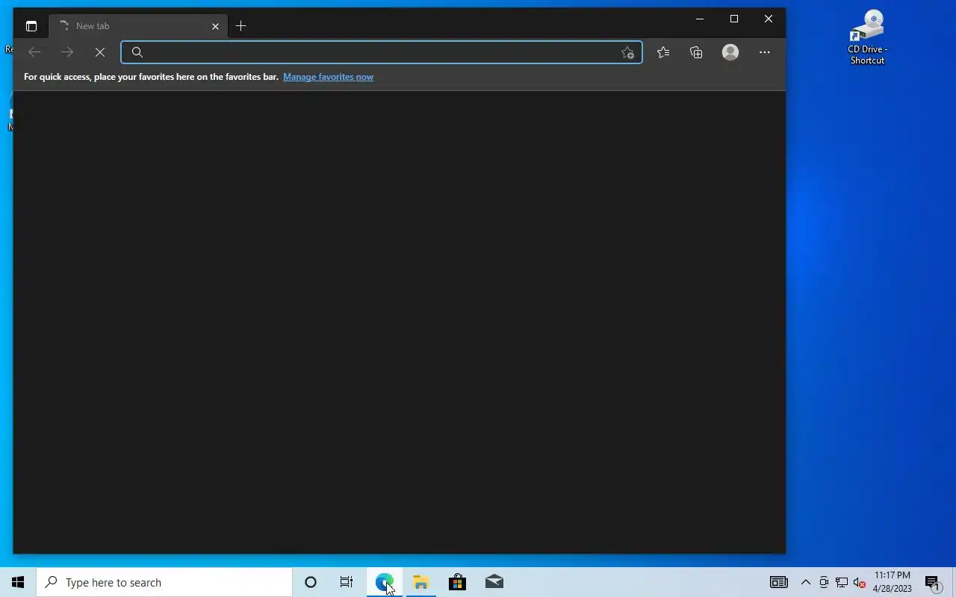The width and height of the screenshot is (956, 597).
Task: Go forward with the forward arrow
Action: pos(67,52)
